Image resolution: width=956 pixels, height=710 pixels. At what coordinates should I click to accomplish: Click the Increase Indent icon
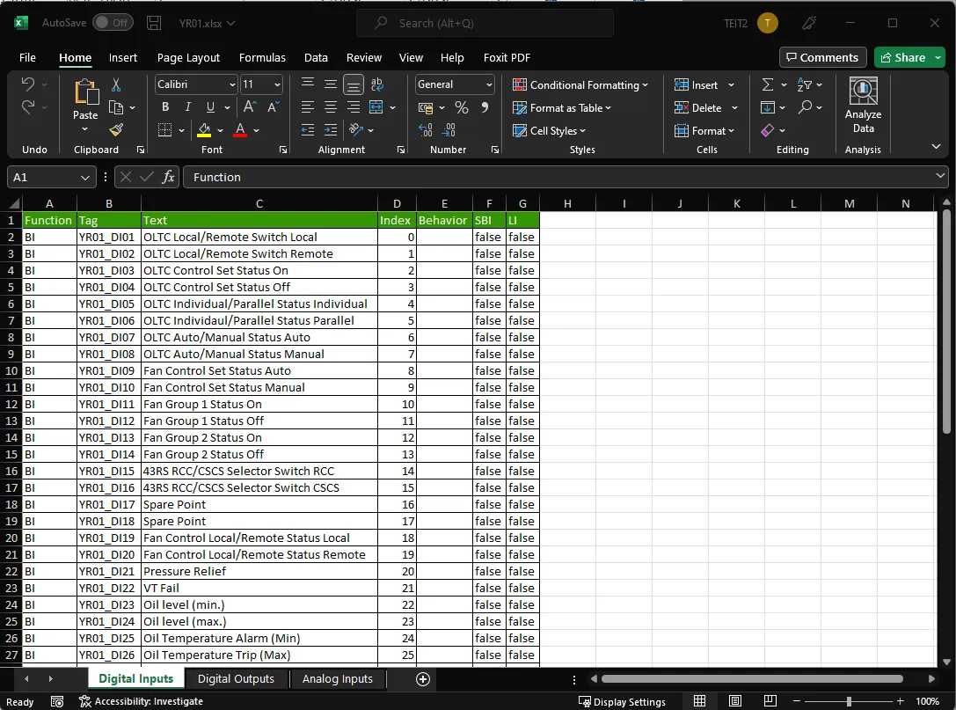pos(331,130)
